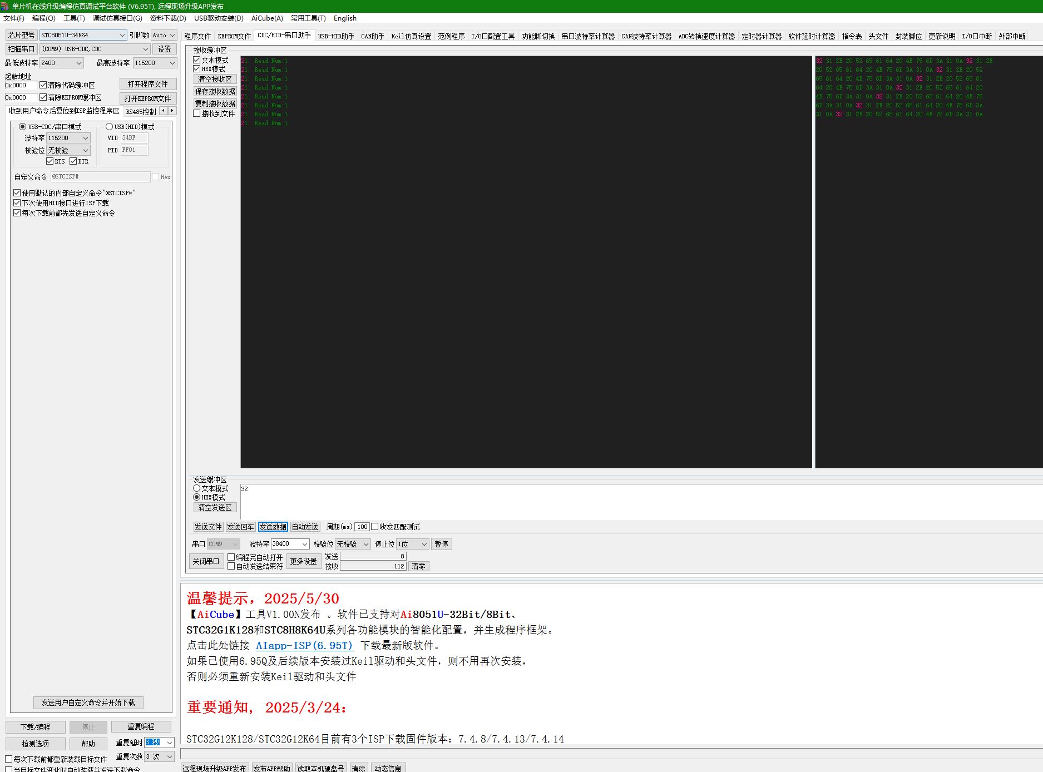Open 重复次数 dropdown
Viewport: 1043px width, 772px height.
(x=160, y=756)
